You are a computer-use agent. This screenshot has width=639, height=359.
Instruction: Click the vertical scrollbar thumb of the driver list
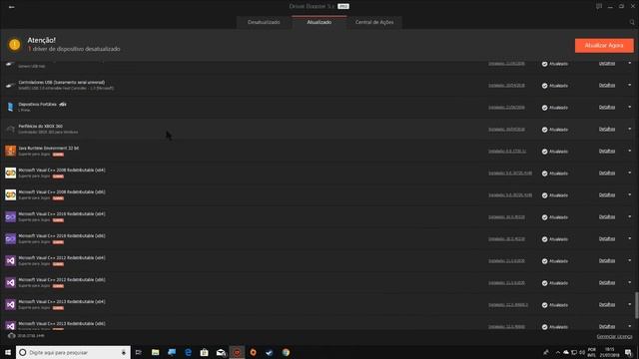pyautogui.click(x=637, y=305)
